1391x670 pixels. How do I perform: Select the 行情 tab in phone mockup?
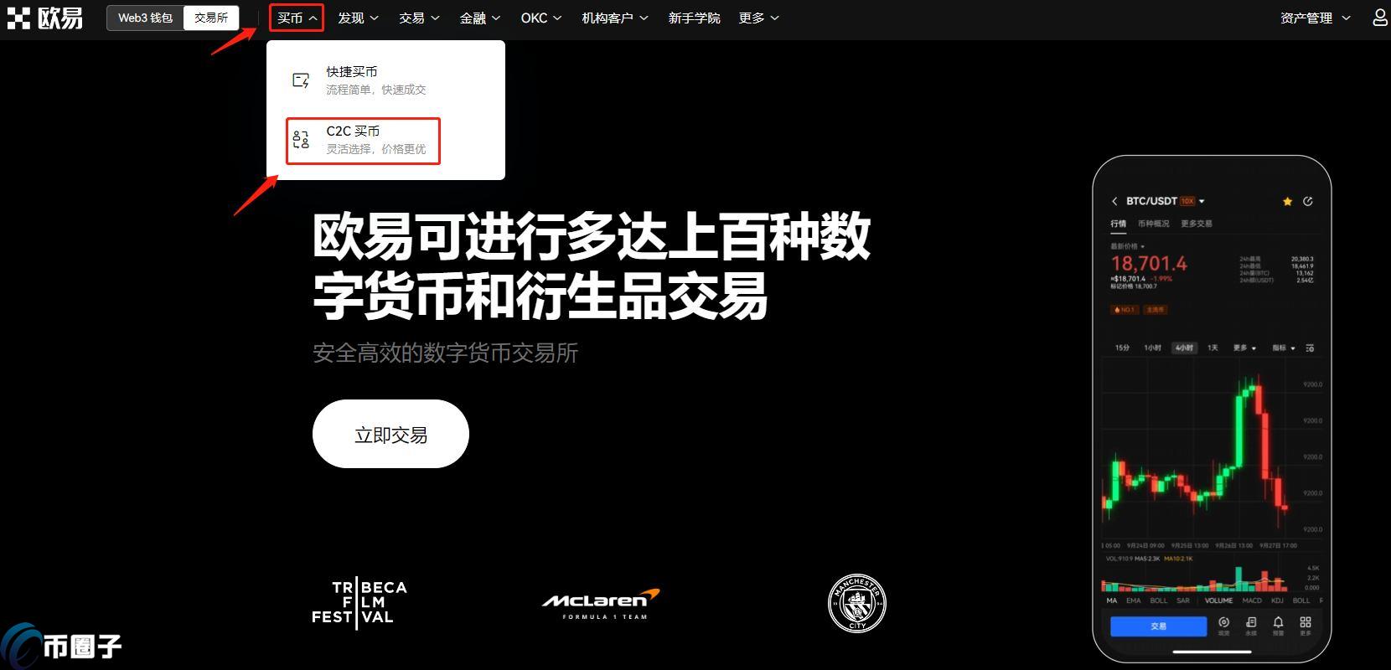click(1119, 224)
